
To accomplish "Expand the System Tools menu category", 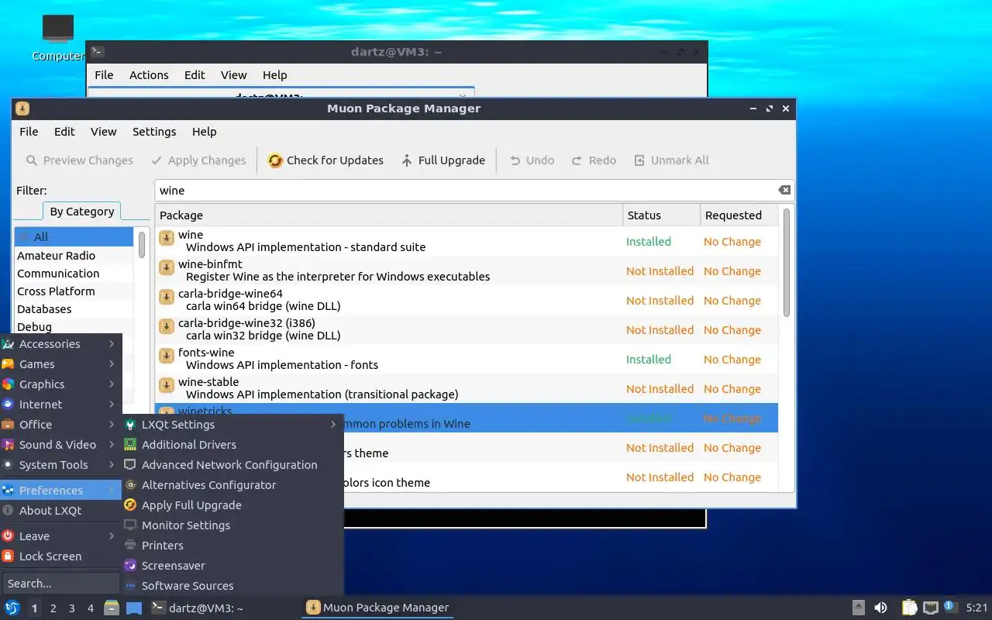I will [60, 465].
